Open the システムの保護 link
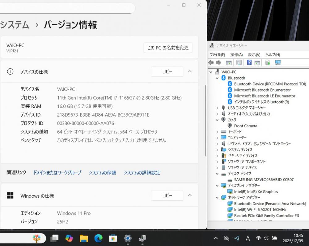 tap(102, 173)
